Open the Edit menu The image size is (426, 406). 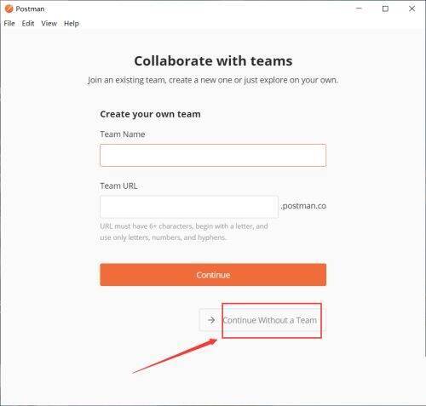pos(28,24)
